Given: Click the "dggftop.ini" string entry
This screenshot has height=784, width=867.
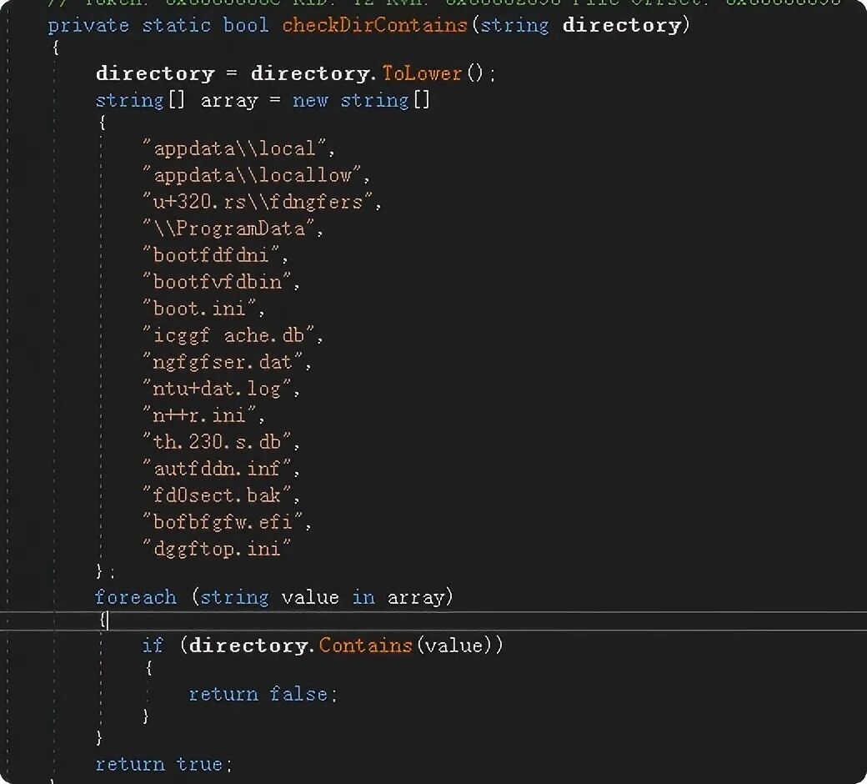Looking at the screenshot, I should [x=217, y=549].
